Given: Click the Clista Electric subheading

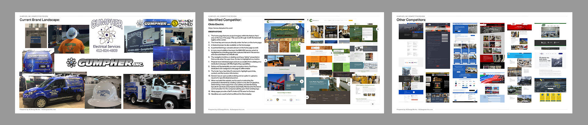Looking at the screenshot, I should [x=216, y=24].
